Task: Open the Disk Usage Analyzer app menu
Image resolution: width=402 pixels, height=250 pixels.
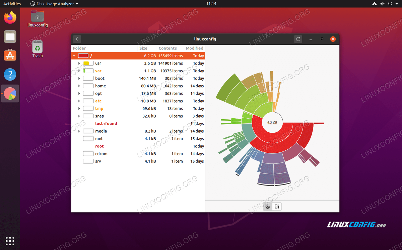Action: coord(54,4)
